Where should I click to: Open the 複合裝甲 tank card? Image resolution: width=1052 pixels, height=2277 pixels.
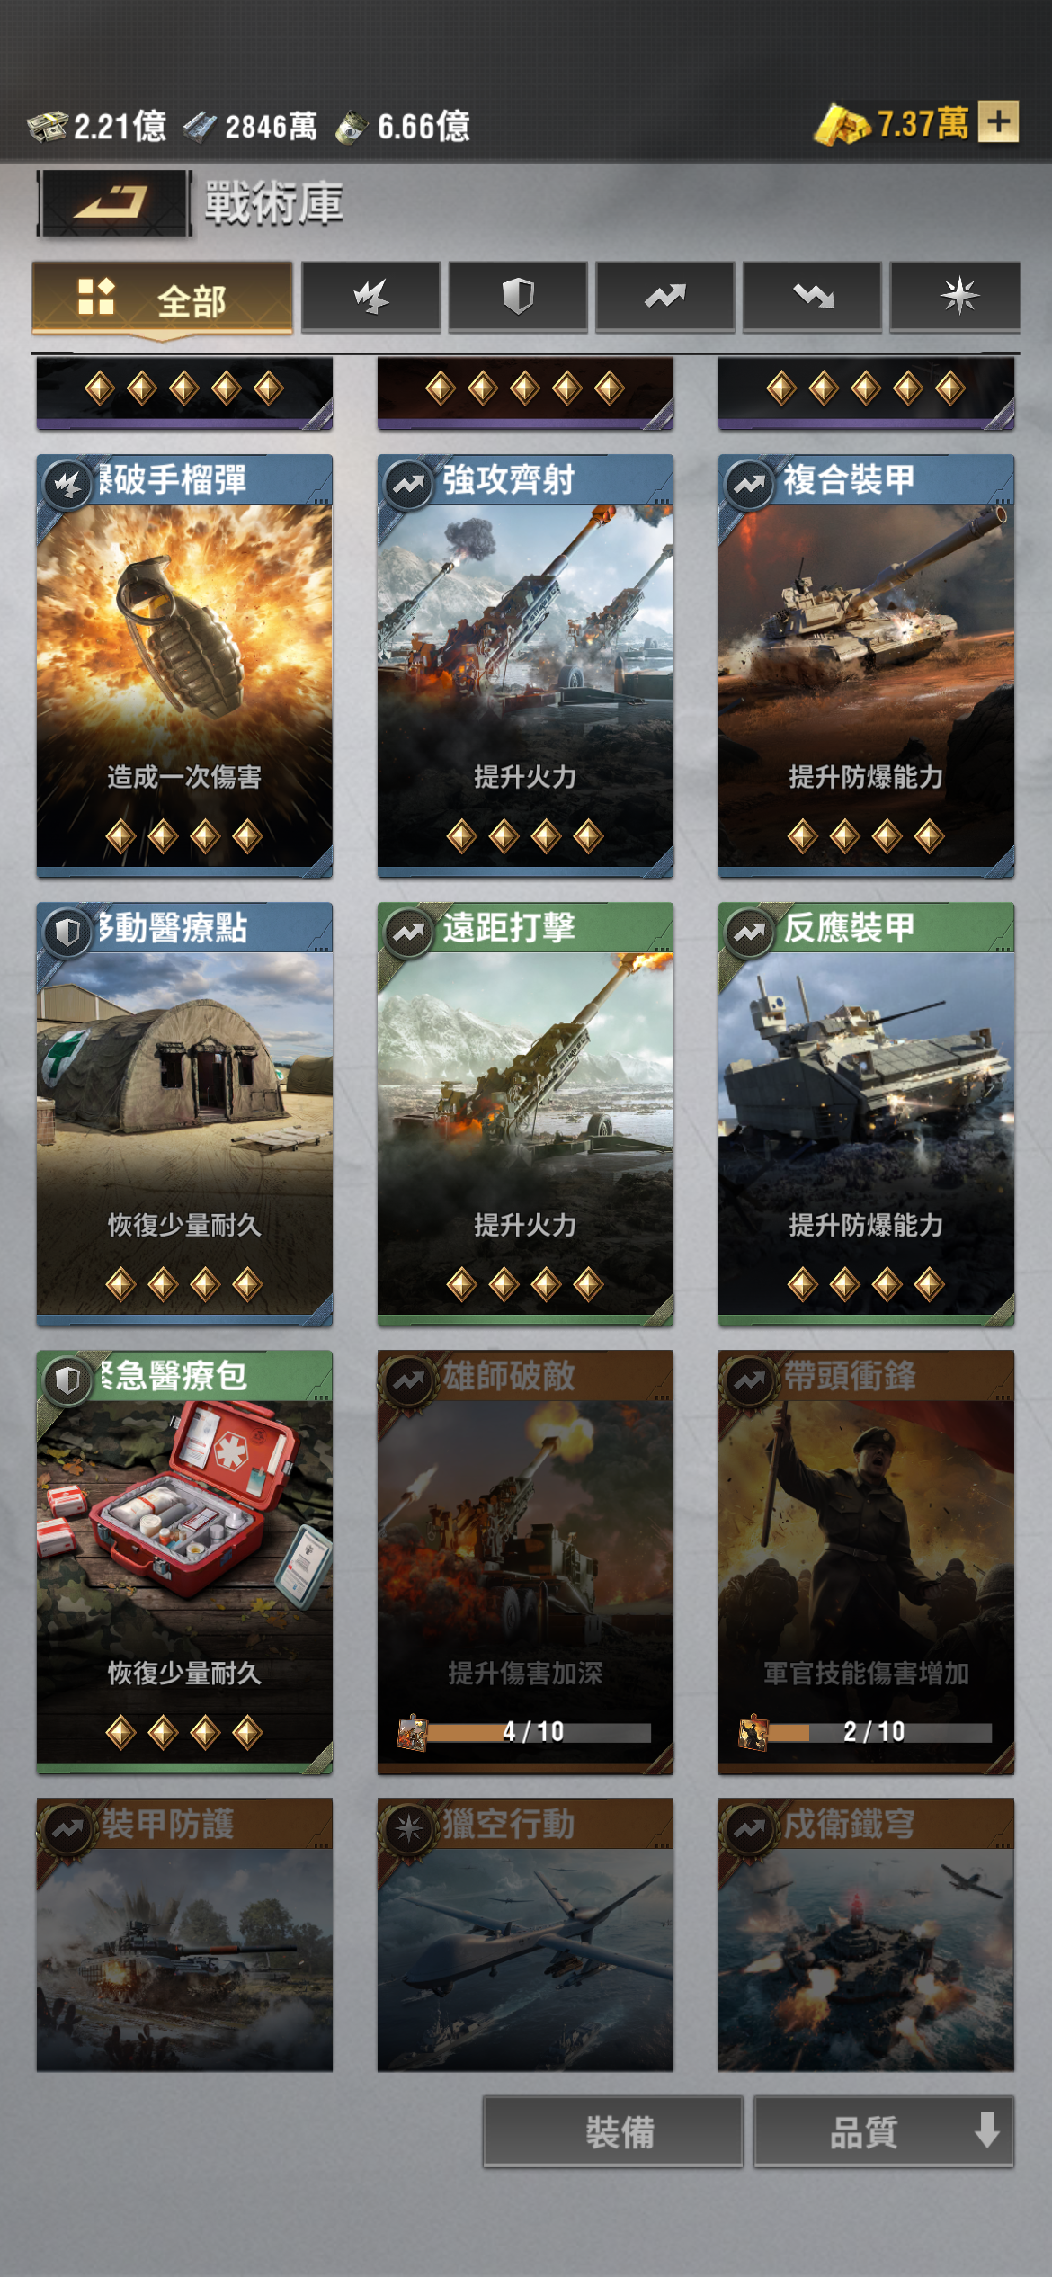coord(866,665)
